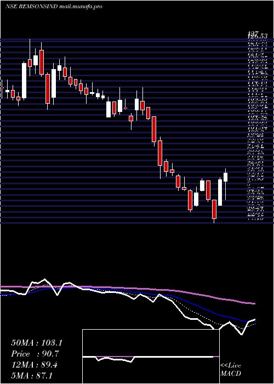274x384 pixels.
Task: Click the Price : 90.7 label
Action: (x=36, y=354)
